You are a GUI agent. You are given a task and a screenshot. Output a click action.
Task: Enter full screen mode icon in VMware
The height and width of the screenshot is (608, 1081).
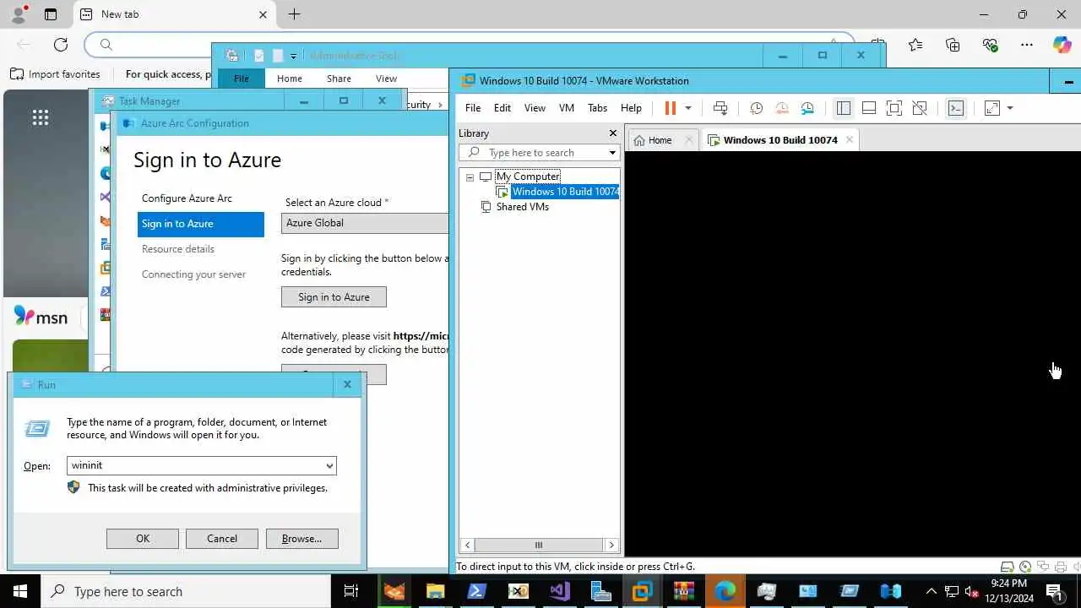tap(894, 108)
